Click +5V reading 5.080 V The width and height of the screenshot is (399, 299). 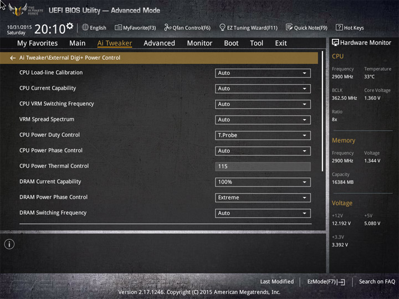(372, 224)
